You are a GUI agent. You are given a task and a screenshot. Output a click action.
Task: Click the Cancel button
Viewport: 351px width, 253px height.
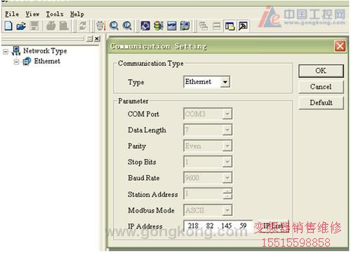click(321, 87)
